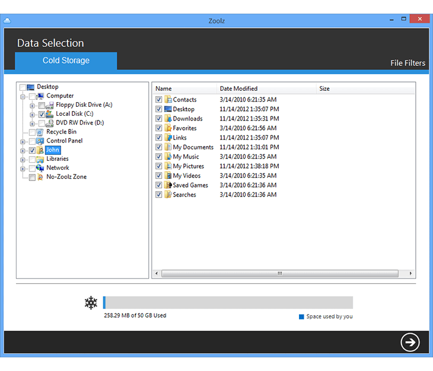Sort by Size column header

click(x=365, y=88)
